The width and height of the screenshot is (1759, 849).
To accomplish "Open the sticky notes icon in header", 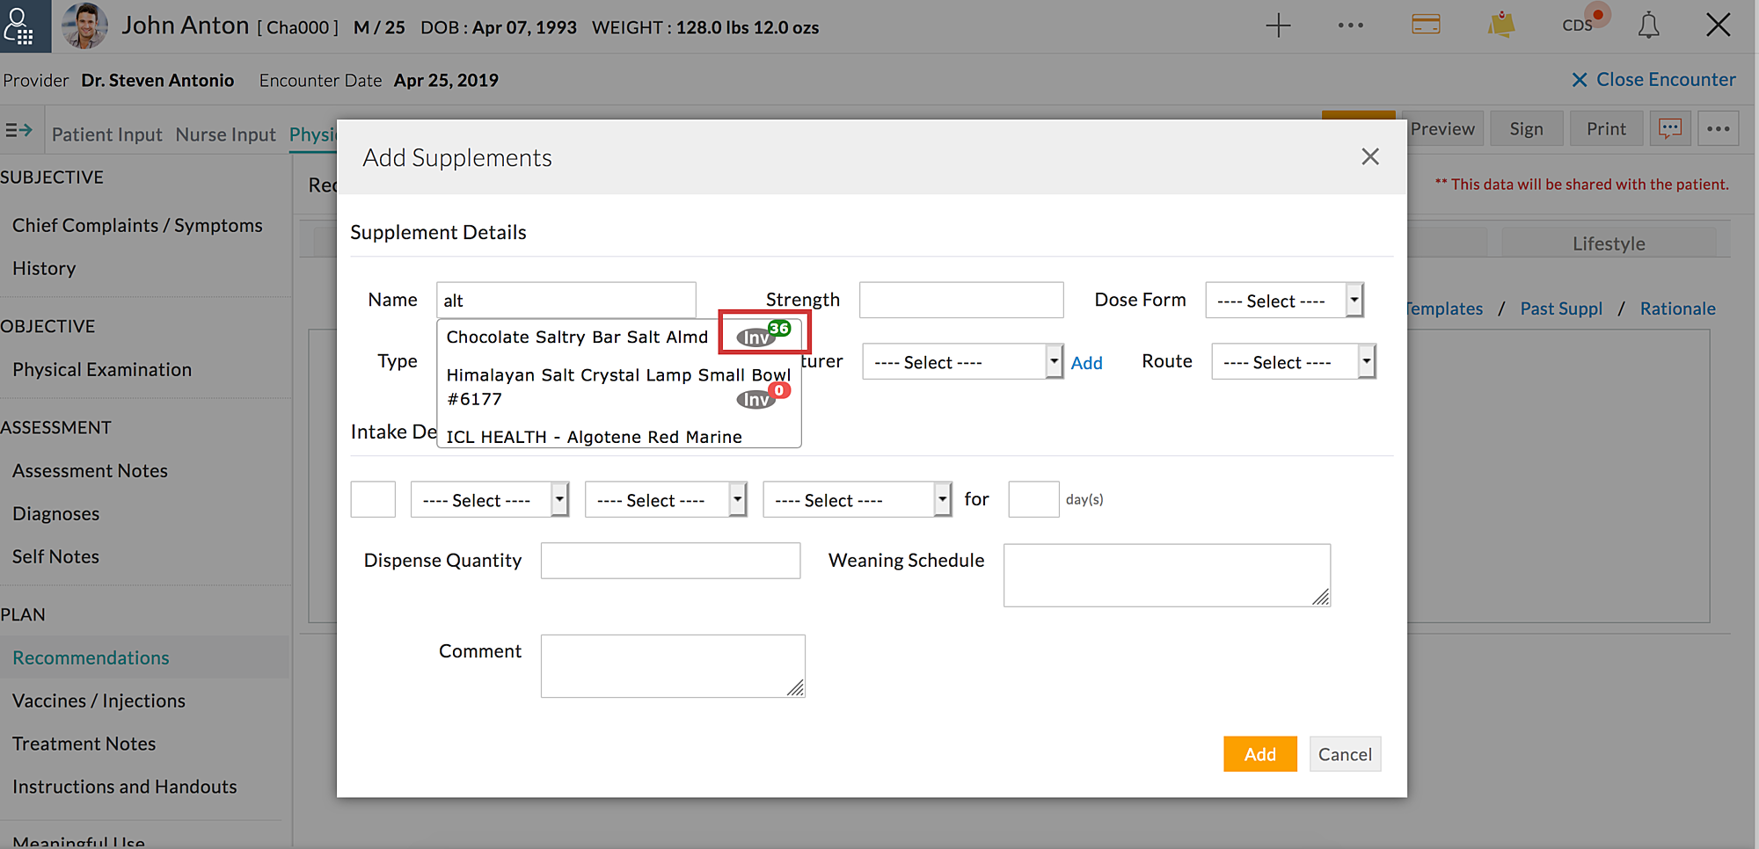I will (1501, 25).
